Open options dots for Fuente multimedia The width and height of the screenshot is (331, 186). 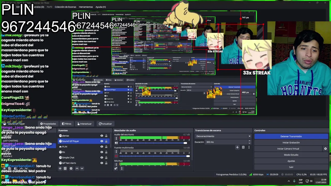click(x=116, y=152)
